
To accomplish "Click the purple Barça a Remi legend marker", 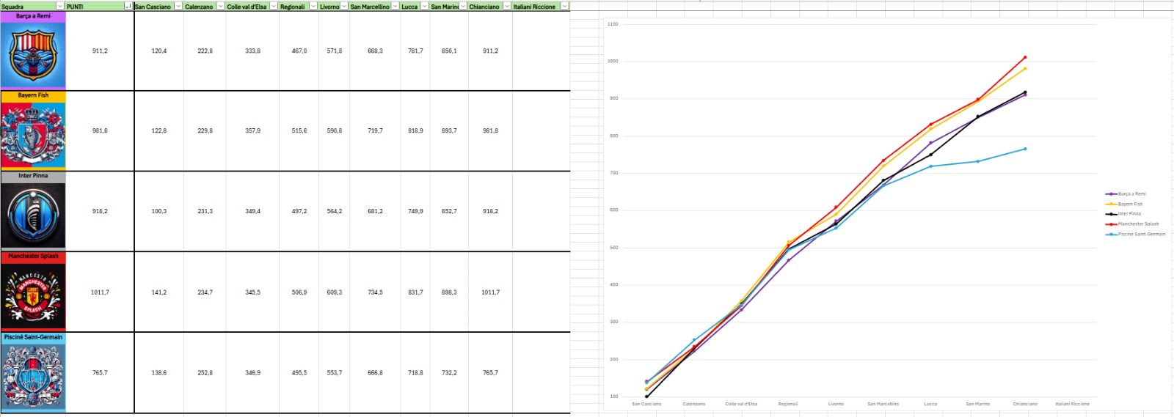I will point(1111,194).
